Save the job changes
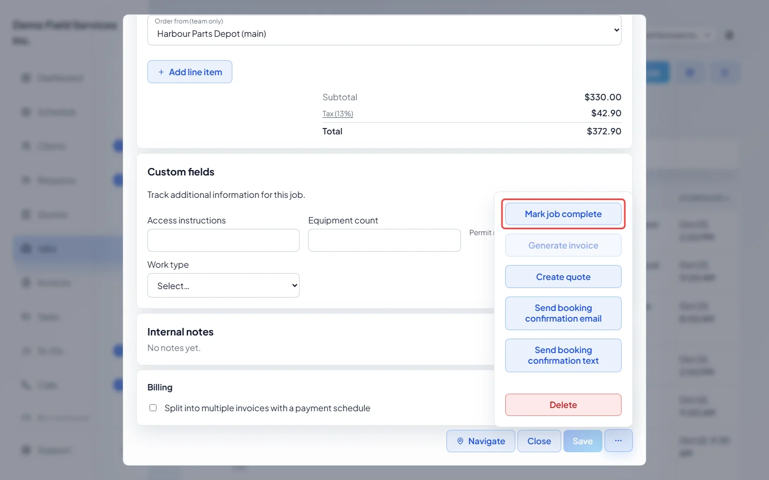The height and width of the screenshot is (480, 769). (583, 441)
